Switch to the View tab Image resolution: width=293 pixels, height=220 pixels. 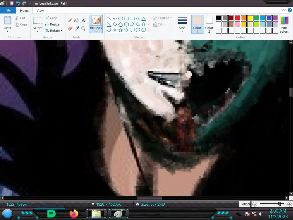pos(40,11)
